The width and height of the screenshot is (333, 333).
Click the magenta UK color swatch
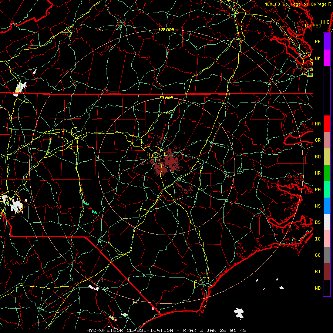tap(327, 58)
